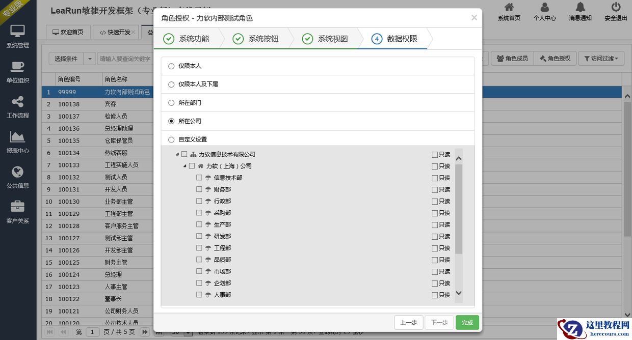Click the 力软（上海）公司 home icon
The image size is (632, 340).
click(x=201, y=166)
